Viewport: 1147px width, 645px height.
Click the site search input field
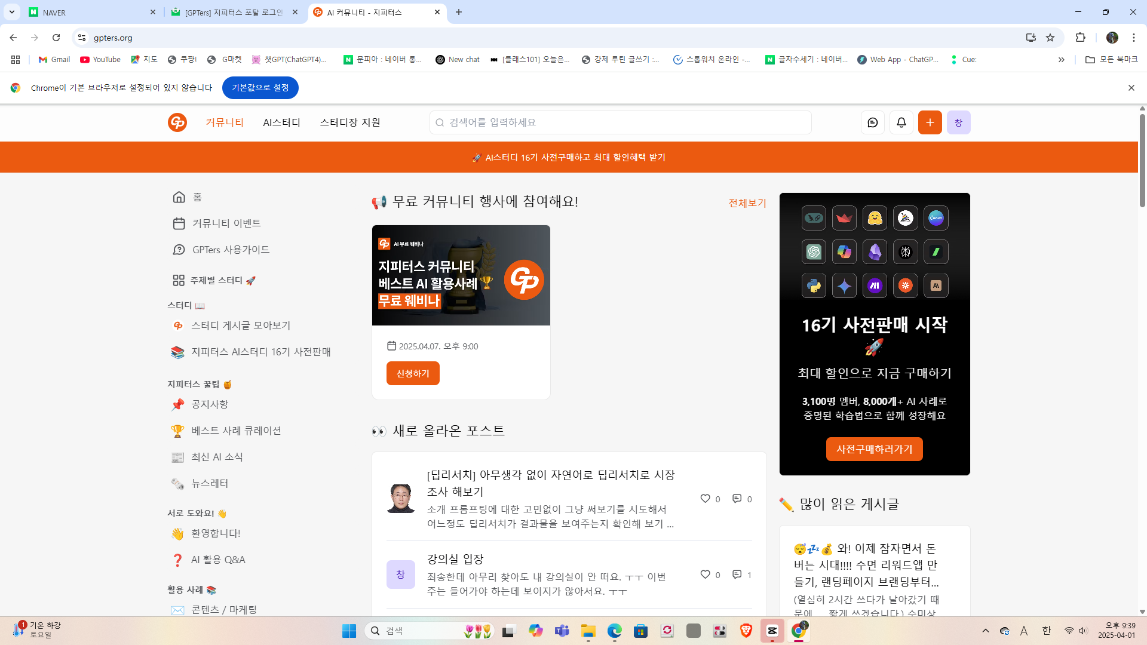(x=621, y=122)
